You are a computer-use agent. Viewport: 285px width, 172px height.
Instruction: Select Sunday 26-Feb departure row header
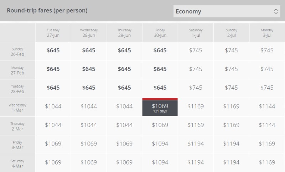[x=17, y=52]
